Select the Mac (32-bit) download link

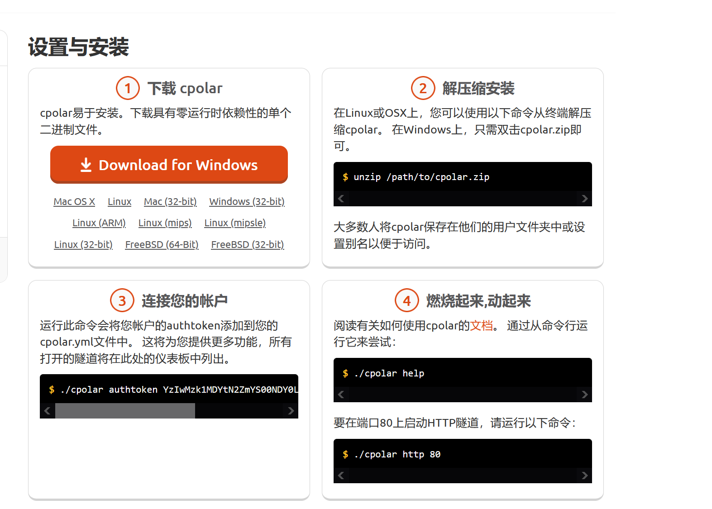click(170, 202)
